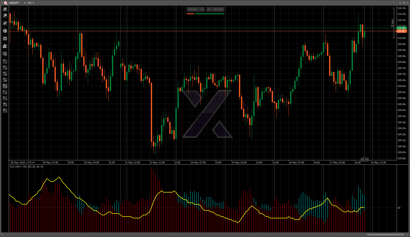410x237 pixels.
Task: Open the cBot robot icon
Action: pyautogui.click(x=5, y=39)
